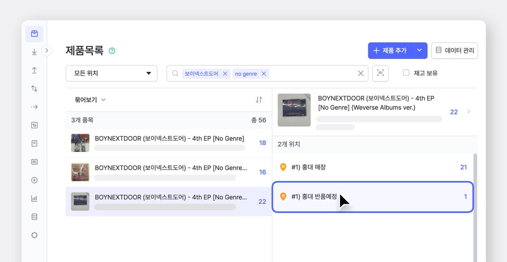Open the product list (box) sidebar icon
The image size is (507, 262).
click(34, 34)
